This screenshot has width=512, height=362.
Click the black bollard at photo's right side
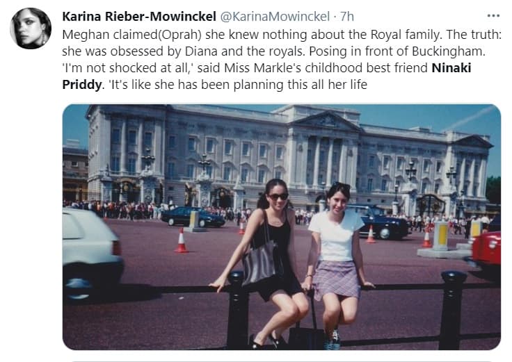[x=452, y=310]
